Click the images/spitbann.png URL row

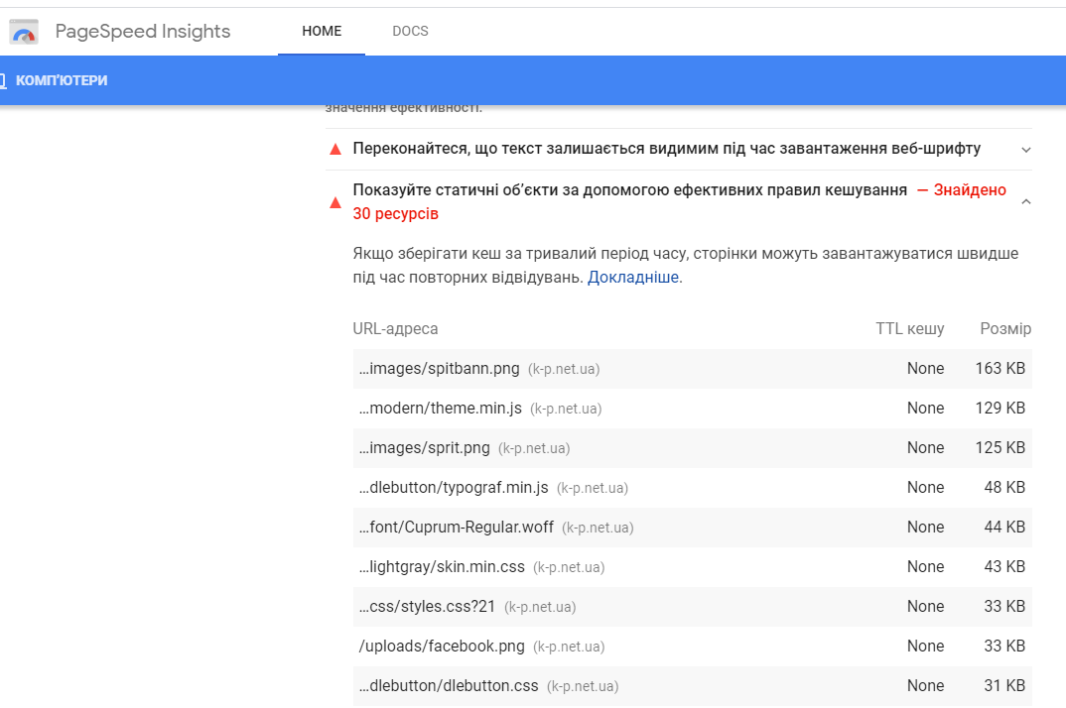pyautogui.click(x=439, y=369)
